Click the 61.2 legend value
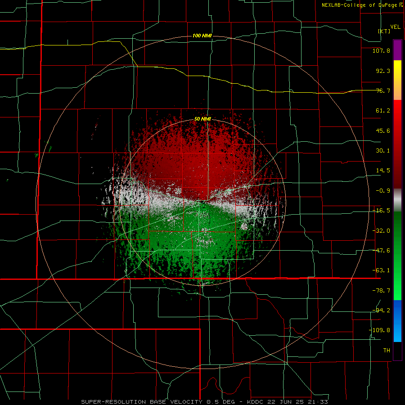Image resolution: width=405 pixels, height=405 pixels. pyautogui.click(x=383, y=111)
